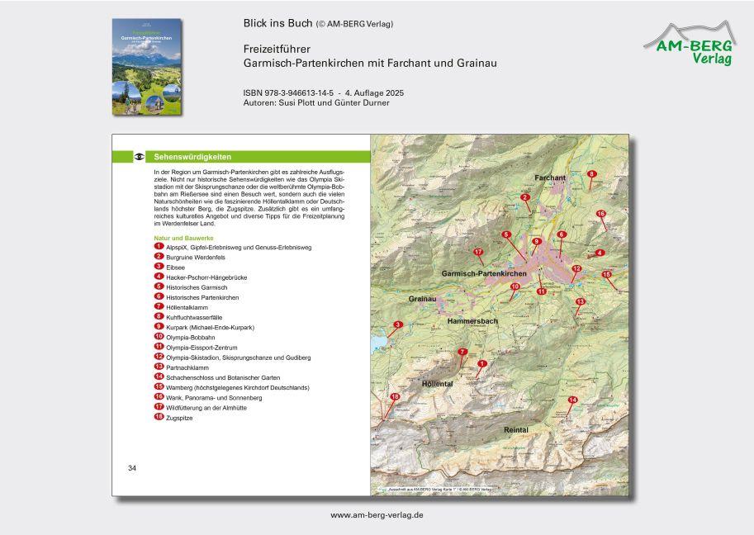
Task: Click the Garmisch-Partenkirchen label on the map
Action: tap(484, 273)
